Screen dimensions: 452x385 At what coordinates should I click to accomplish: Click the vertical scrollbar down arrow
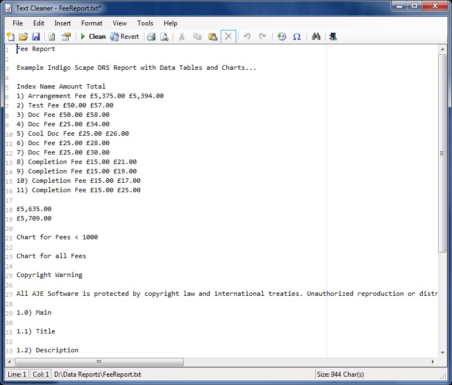[442, 352]
